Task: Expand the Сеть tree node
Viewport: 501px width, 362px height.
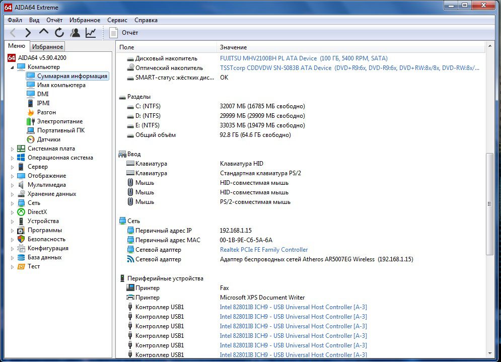Action: (x=12, y=203)
